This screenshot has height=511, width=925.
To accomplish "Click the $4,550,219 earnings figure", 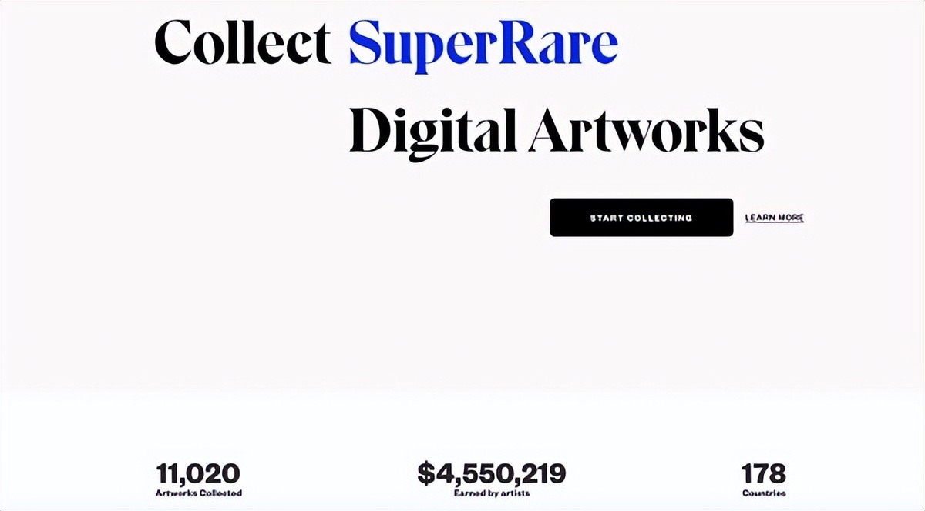I will (492, 473).
